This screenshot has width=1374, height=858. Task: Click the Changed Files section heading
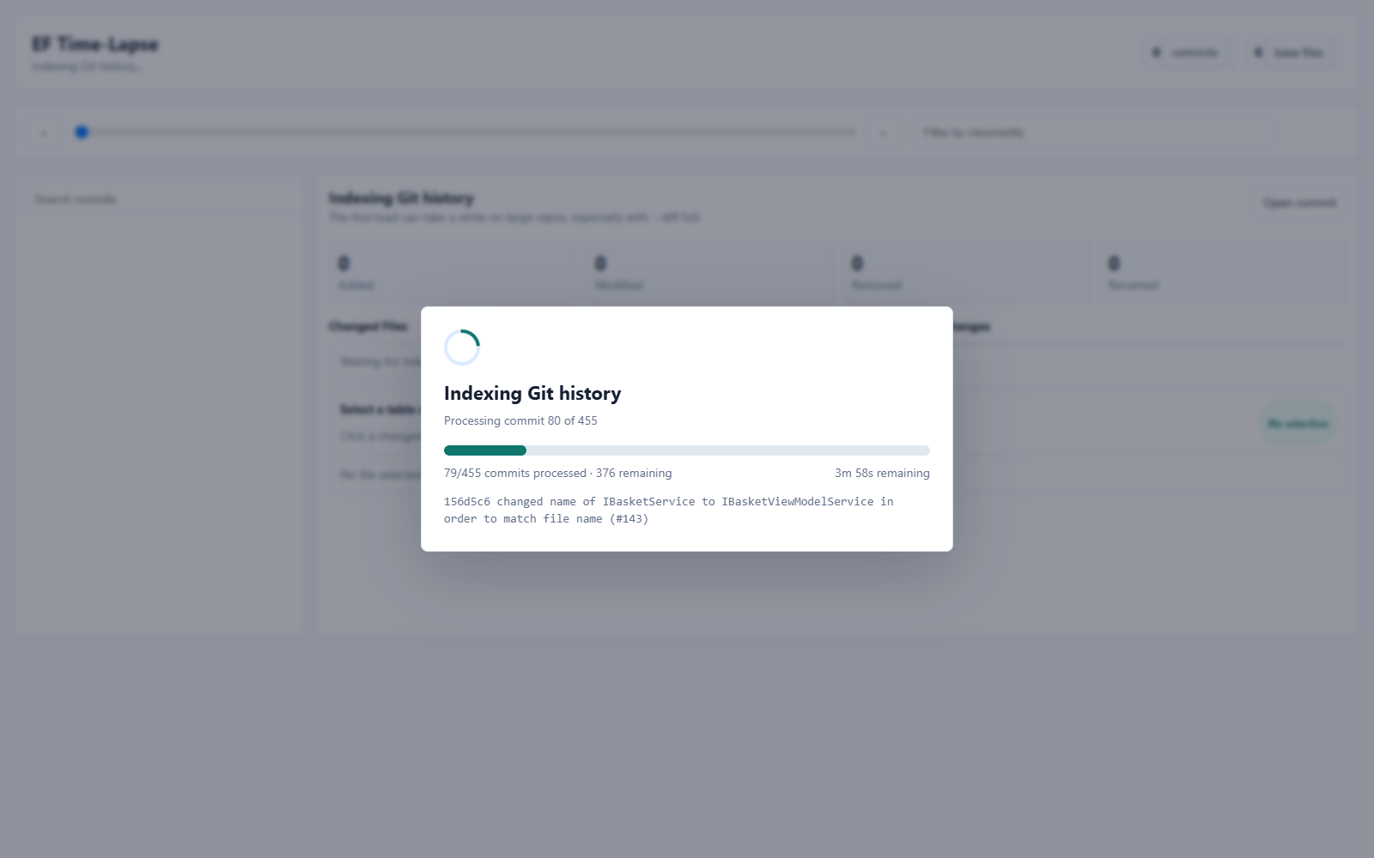click(368, 326)
